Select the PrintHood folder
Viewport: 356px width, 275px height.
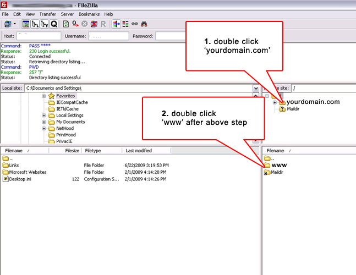[x=66, y=135]
